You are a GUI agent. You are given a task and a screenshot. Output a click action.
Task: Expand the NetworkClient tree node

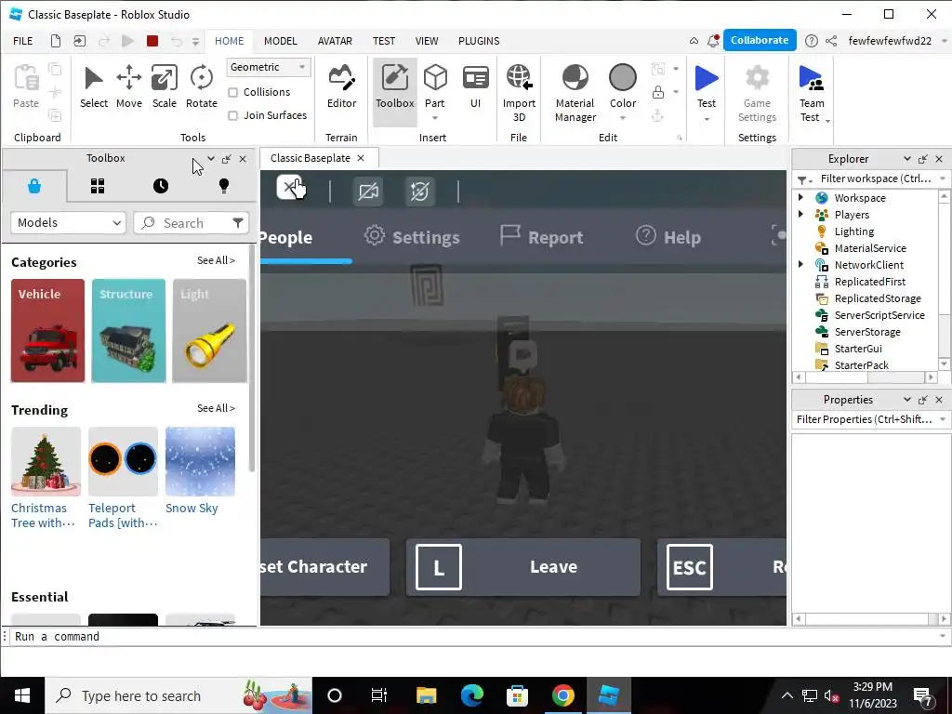coord(800,264)
